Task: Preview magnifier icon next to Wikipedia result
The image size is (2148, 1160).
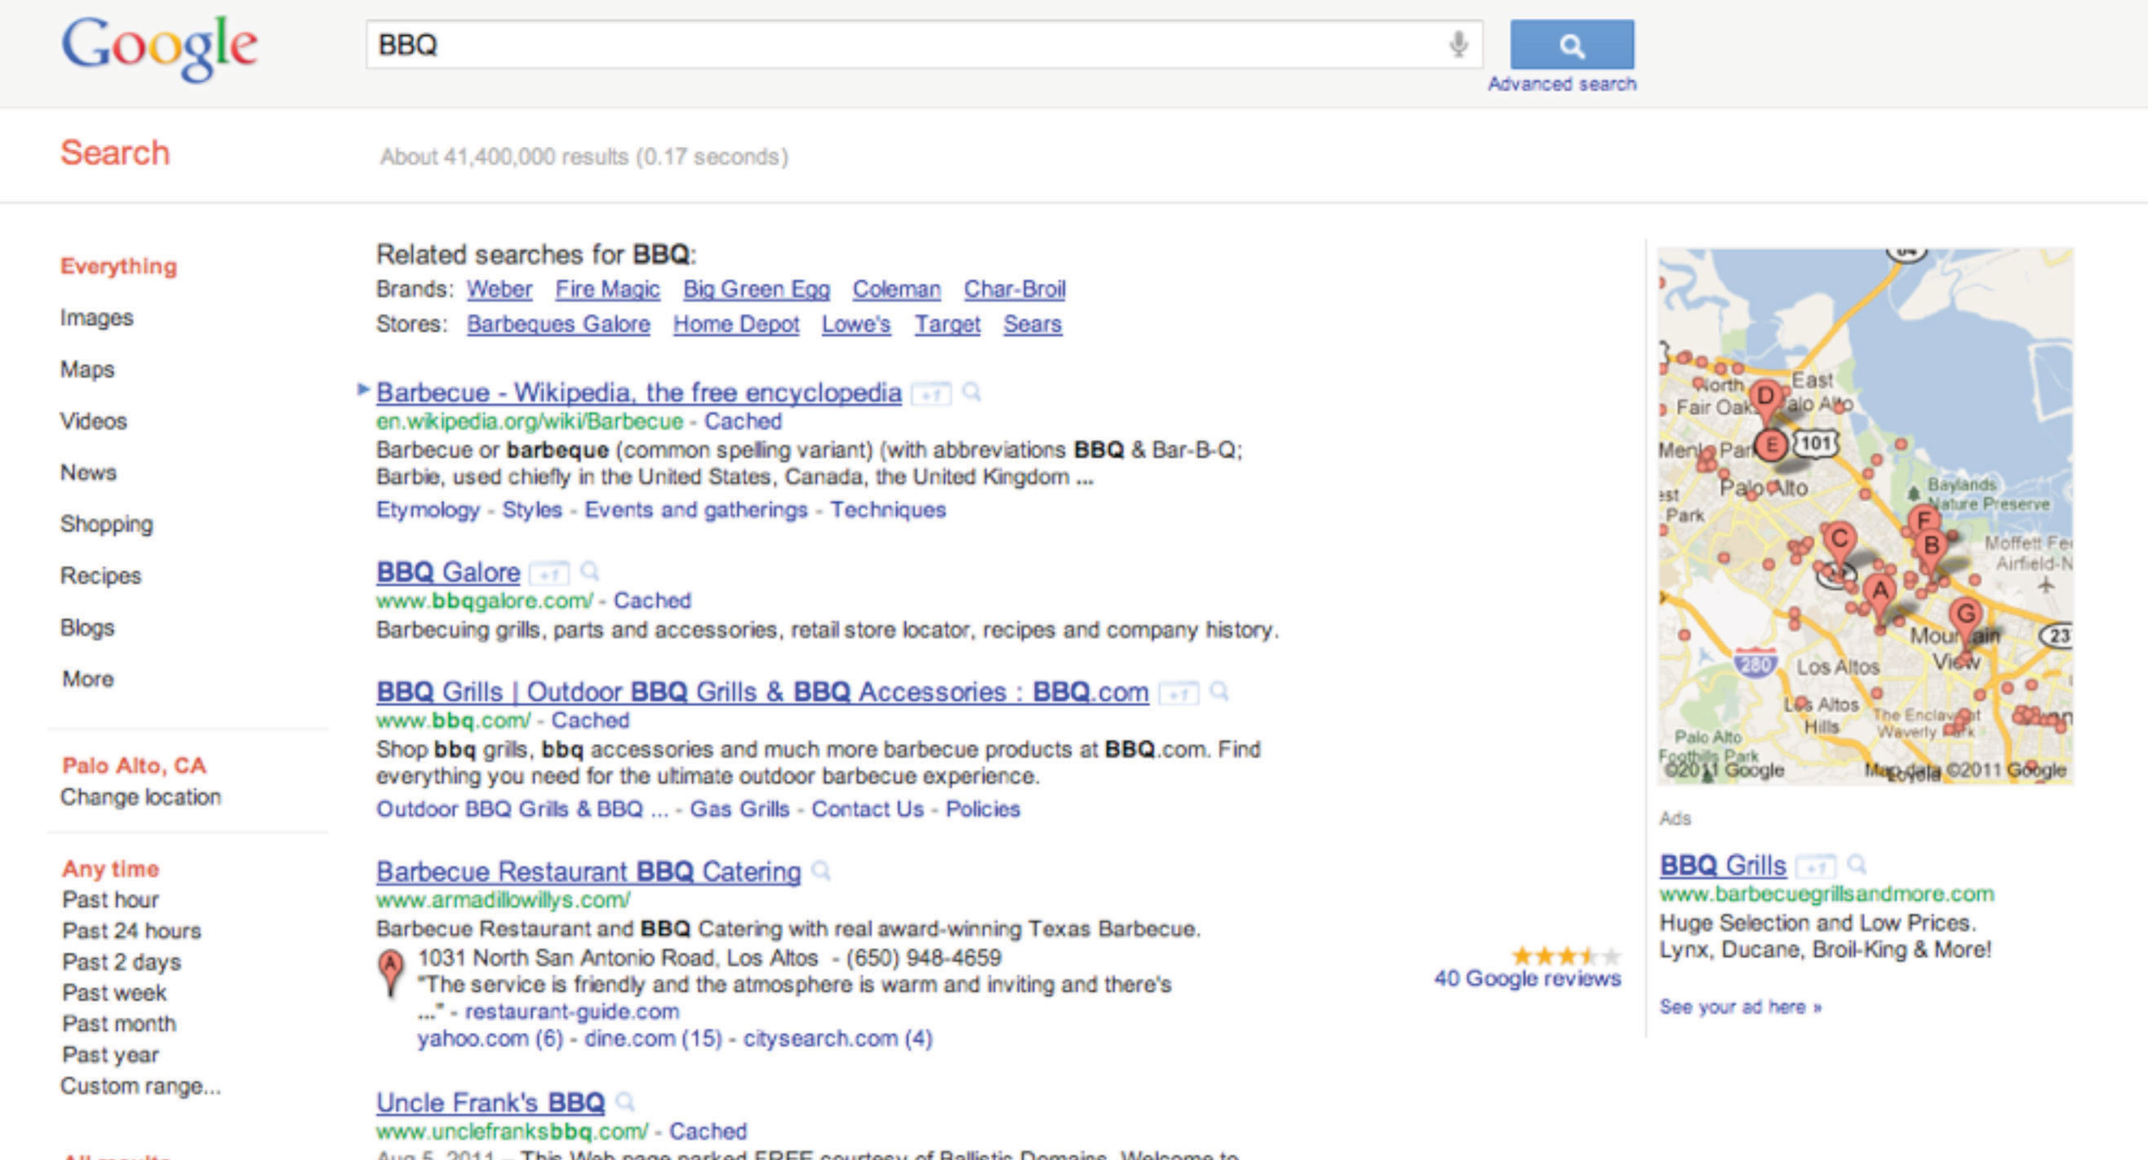Action: click(x=971, y=392)
